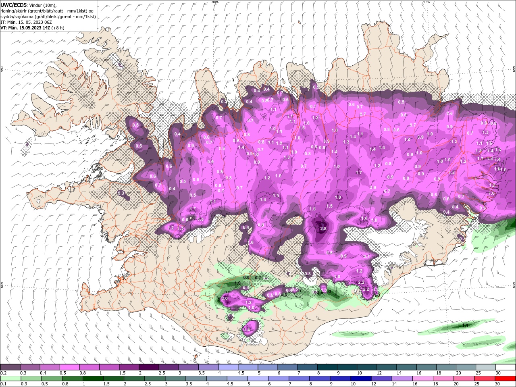
Task: Pick lower legend swatch between 0.5 and 0.8
Action: click(52, 378)
